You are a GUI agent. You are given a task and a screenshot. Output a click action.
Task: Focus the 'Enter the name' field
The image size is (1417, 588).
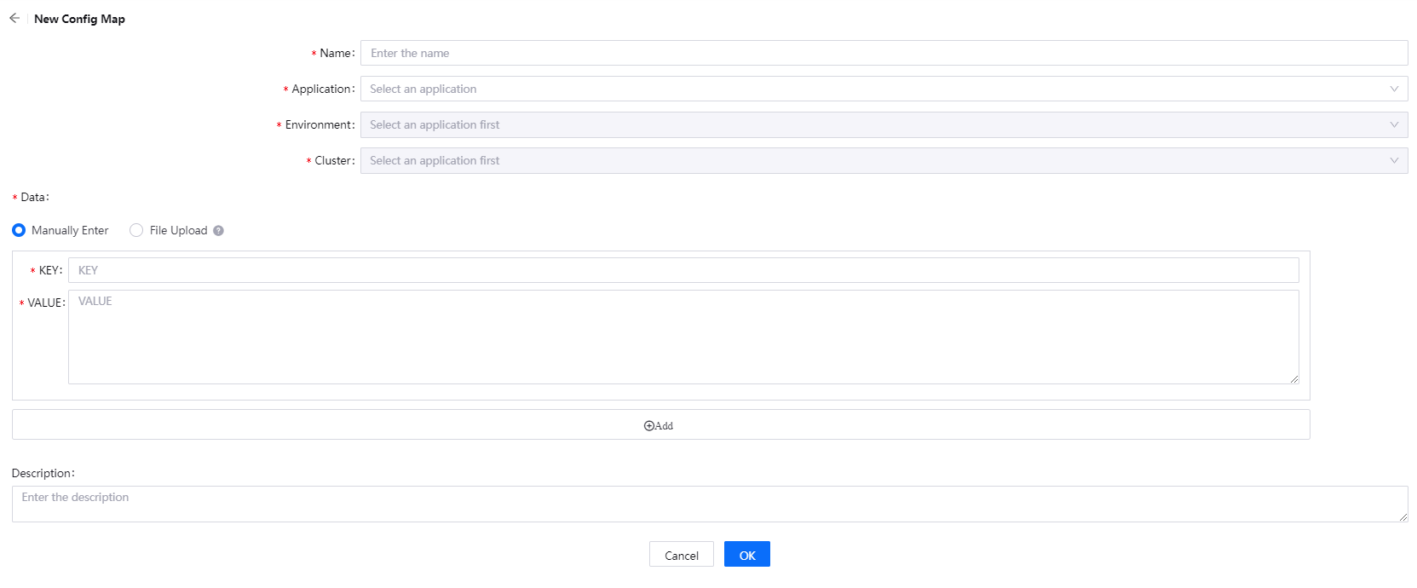[x=884, y=53]
